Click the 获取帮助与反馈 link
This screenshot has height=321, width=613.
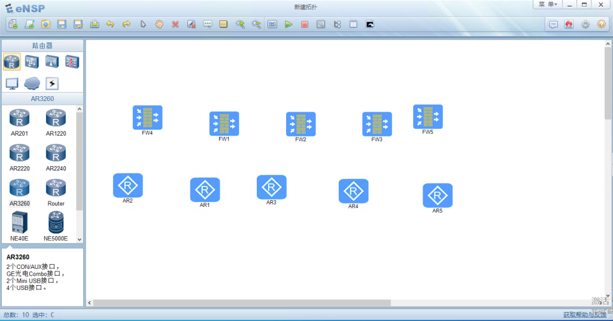[x=585, y=314]
